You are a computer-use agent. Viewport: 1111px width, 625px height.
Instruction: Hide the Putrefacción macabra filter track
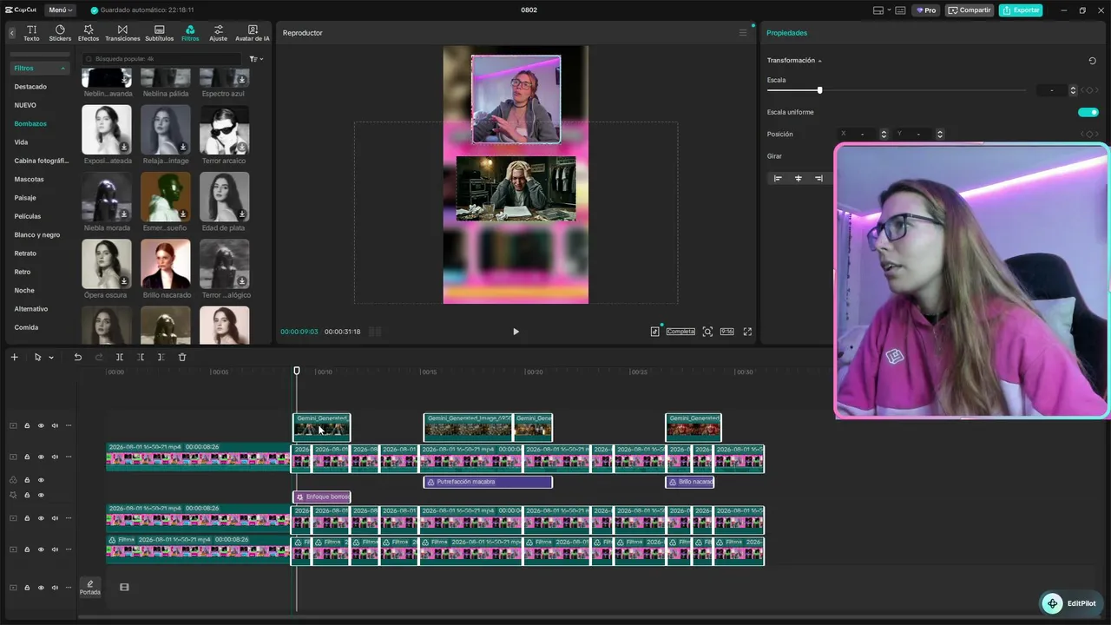[41, 480]
